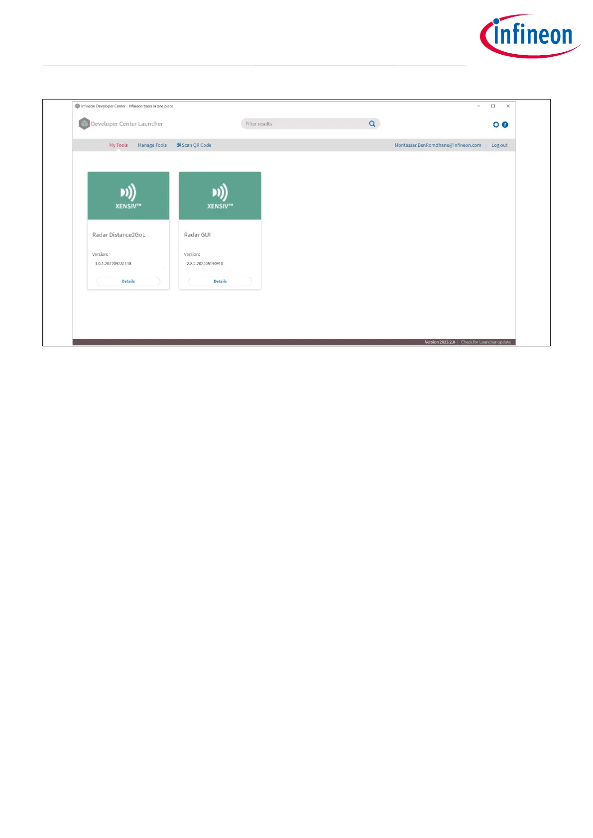Open the Manage Tools tab
This screenshot has width=593, height=838.
152,145
